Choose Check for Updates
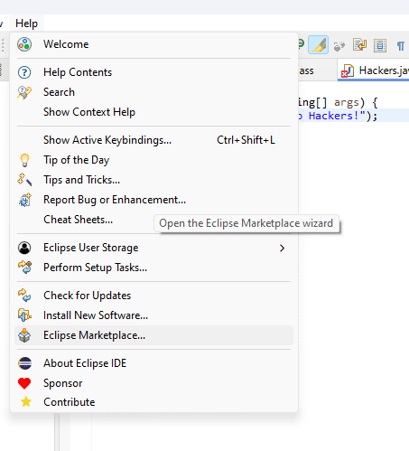The width and height of the screenshot is (409, 451). pos(153,296)
